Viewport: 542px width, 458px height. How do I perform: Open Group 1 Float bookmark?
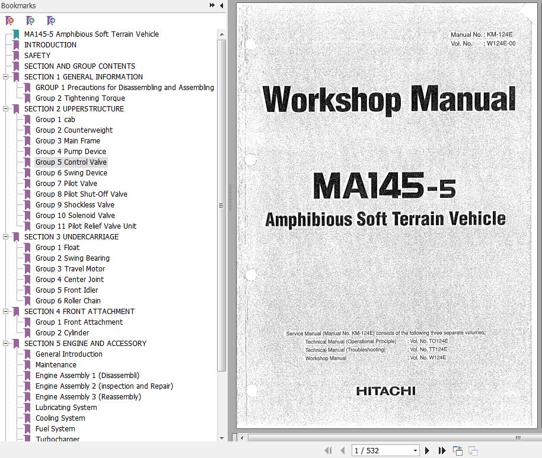click(x=58, y=247)
